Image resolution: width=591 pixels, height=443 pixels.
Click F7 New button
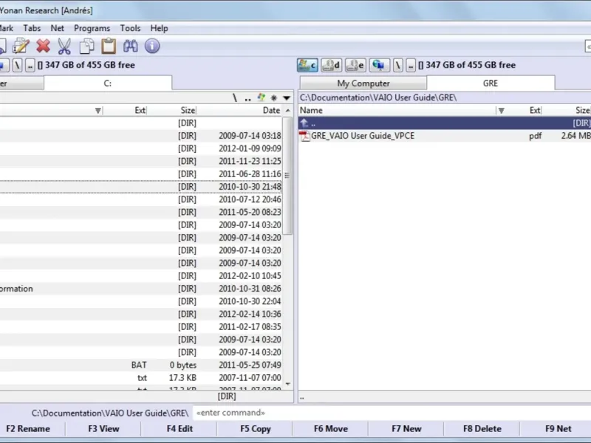406,429
